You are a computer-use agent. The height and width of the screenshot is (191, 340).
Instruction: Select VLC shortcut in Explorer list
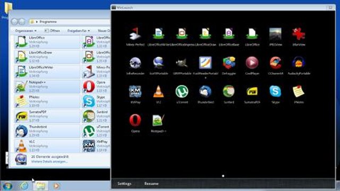pyautogui.click(x=47, y=146)
